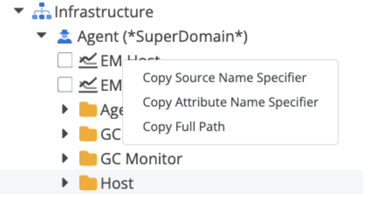Collapse the Agent (*SuperDomain*) node
380x197 pixels.
click(42, 36)
